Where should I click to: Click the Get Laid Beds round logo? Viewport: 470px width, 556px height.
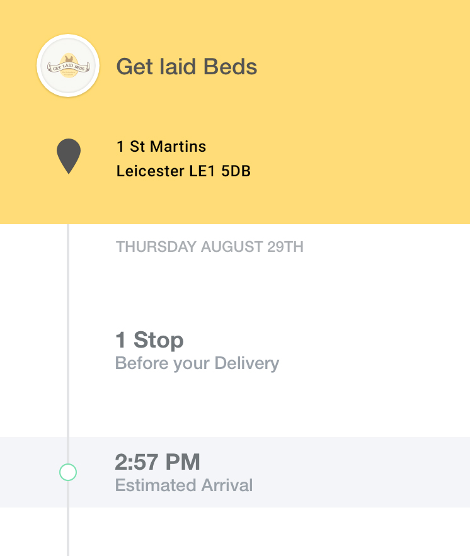click(68, 66)
